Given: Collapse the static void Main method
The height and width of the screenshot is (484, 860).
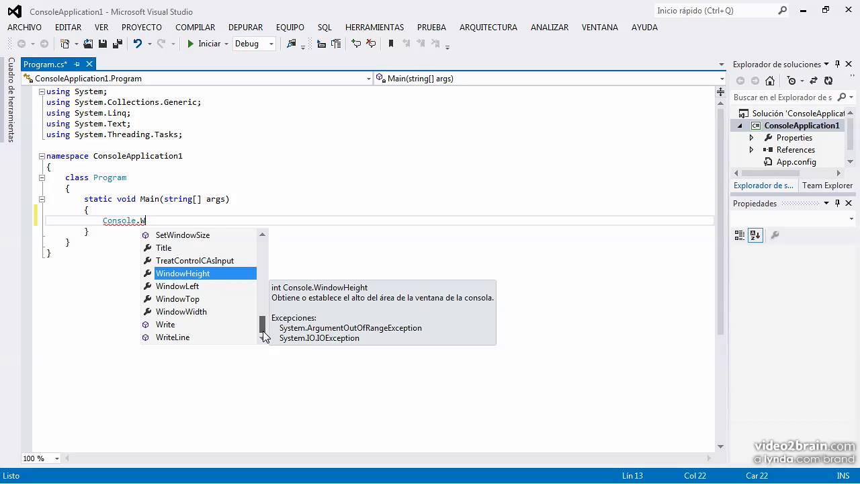Looking at the screenshot, I should tap(42, 199).
